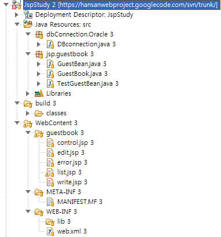
Task: Select the build 3 label
Action: [46, 103]
